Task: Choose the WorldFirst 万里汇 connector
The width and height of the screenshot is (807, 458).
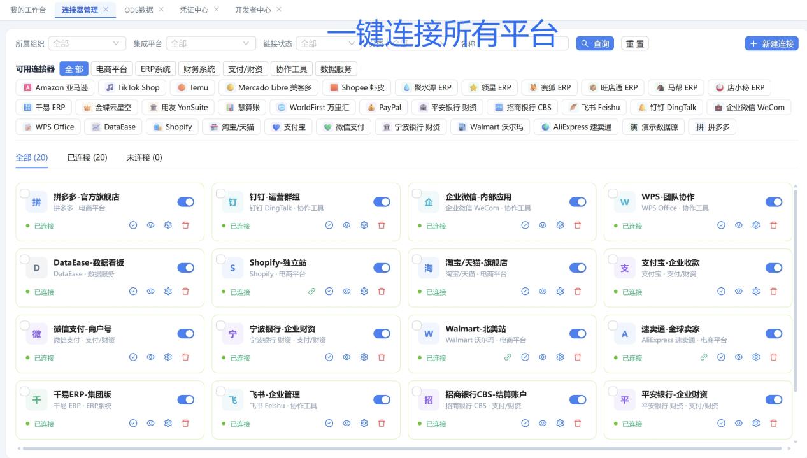Action: click(x=313, y=107)
